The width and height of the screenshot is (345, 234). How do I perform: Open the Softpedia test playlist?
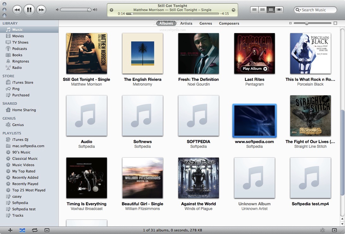click(x=29, y=209)
